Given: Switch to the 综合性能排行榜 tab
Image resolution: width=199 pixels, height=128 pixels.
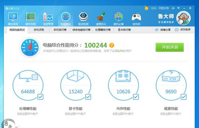Looking at the screenshot, I should (81, 30).
